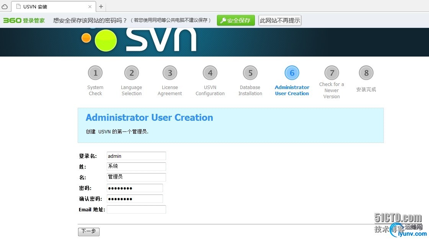
Task: Click the Database Installation step label
Action: 250,91
